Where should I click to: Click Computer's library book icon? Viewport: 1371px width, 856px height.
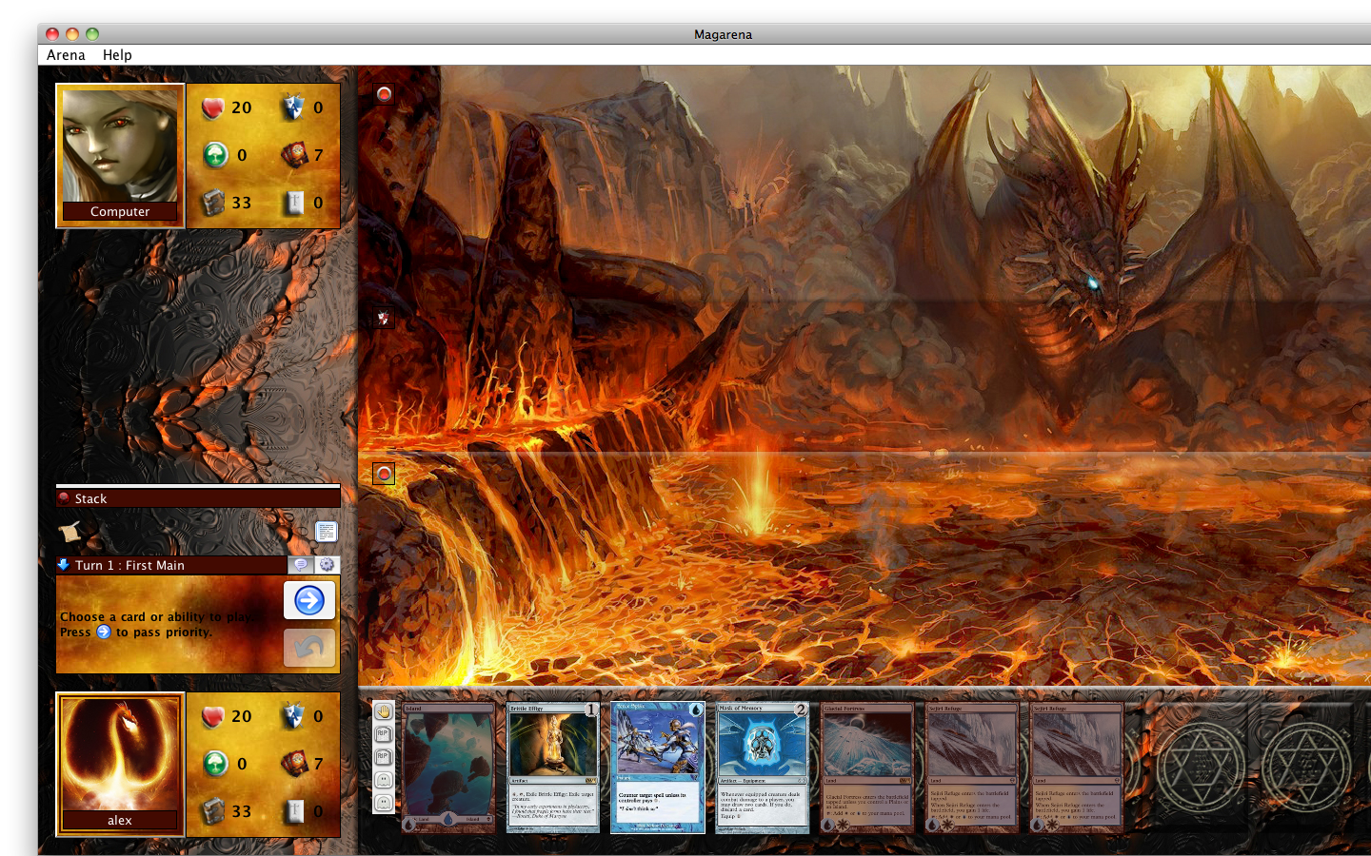pyautogui.click(x=213, y=202)
